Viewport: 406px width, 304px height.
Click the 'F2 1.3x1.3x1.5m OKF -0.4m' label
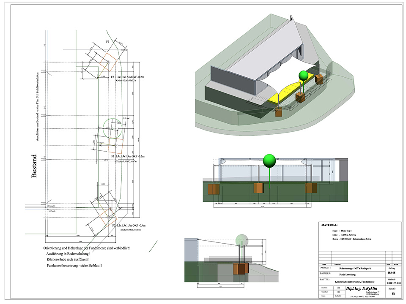127,226
